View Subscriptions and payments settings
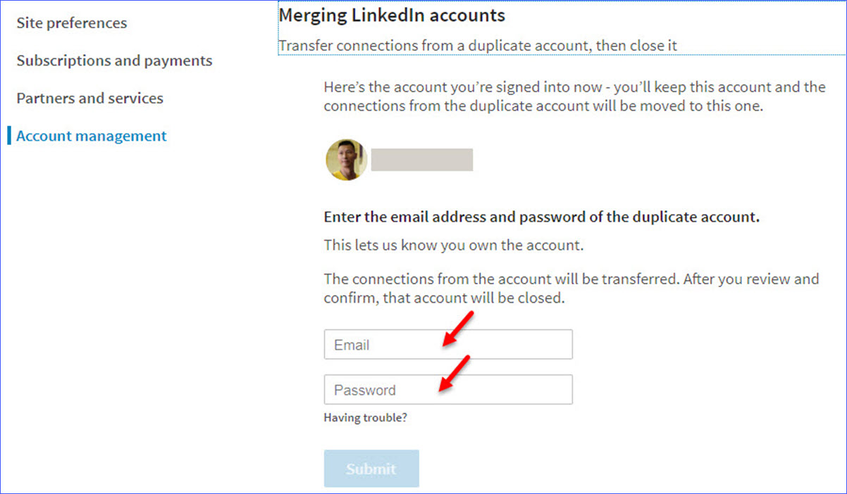The width and height of the screenshot is (847, 494). click(x=113, y=61)
